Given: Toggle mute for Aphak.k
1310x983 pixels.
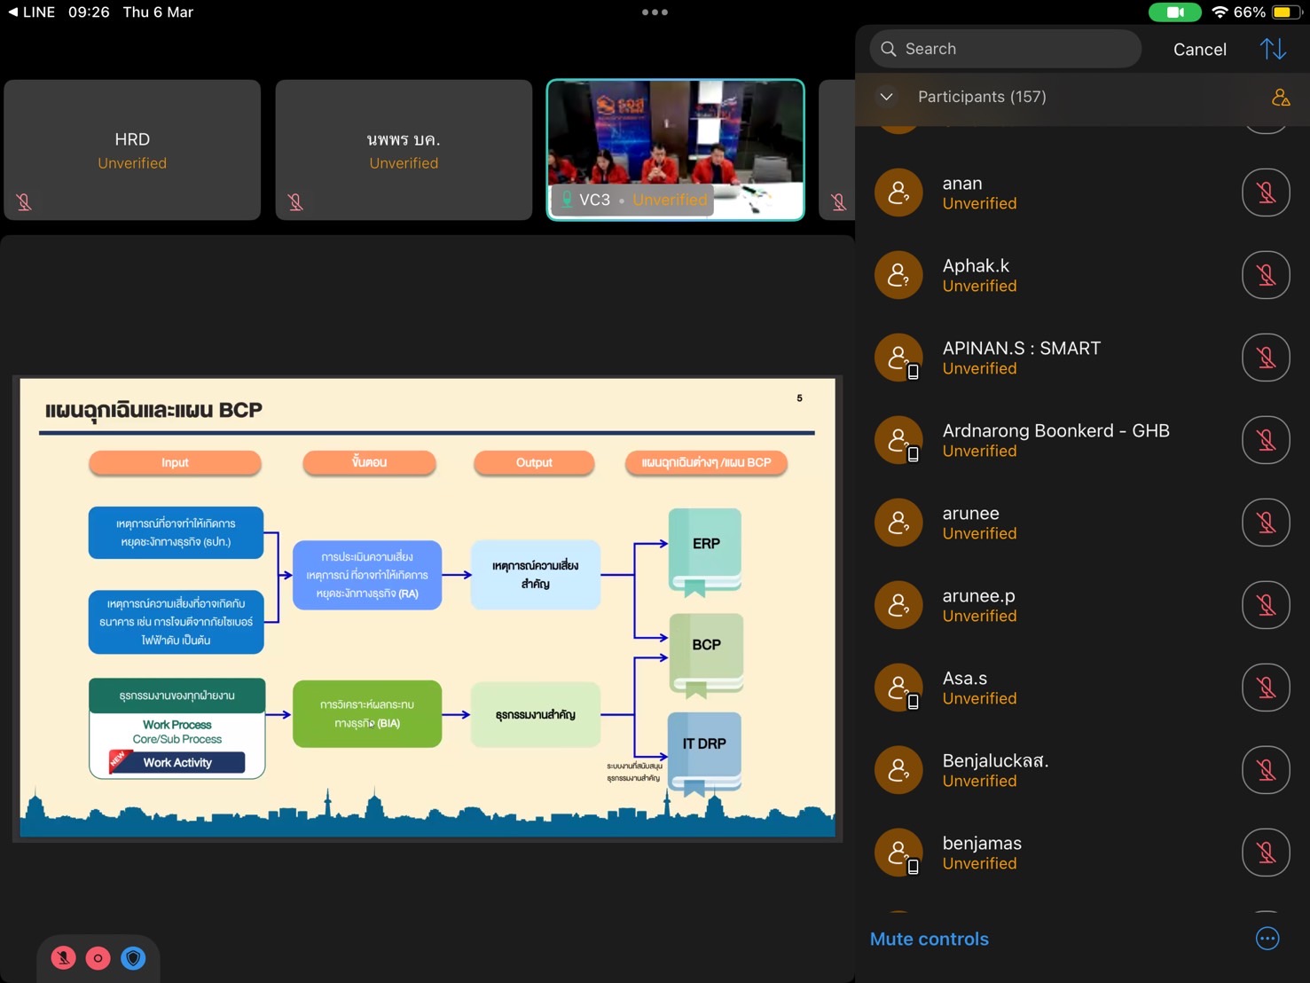Looking at the screenshot, I should pyautogui.click(x=1266, y=275).
